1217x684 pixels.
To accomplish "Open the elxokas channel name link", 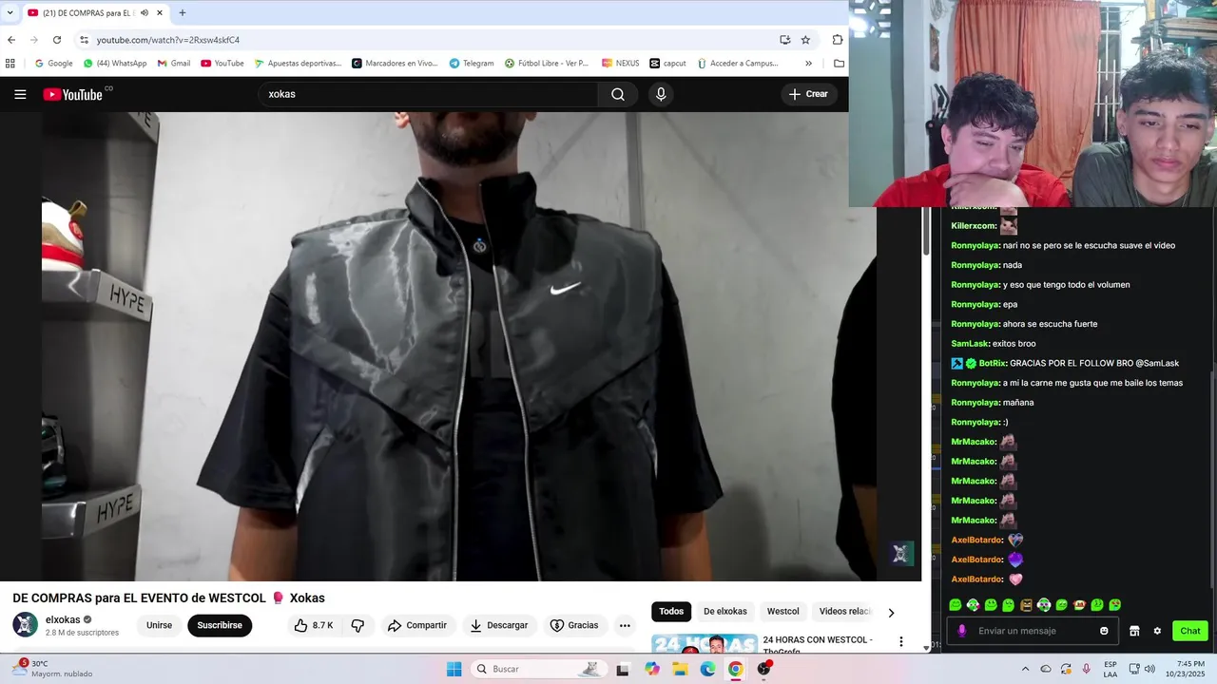I will (x=63, y=619).
